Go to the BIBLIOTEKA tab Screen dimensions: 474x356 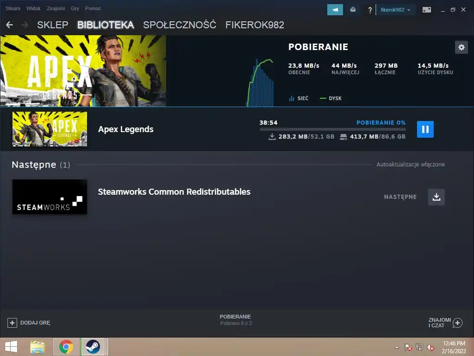(106, 25)
